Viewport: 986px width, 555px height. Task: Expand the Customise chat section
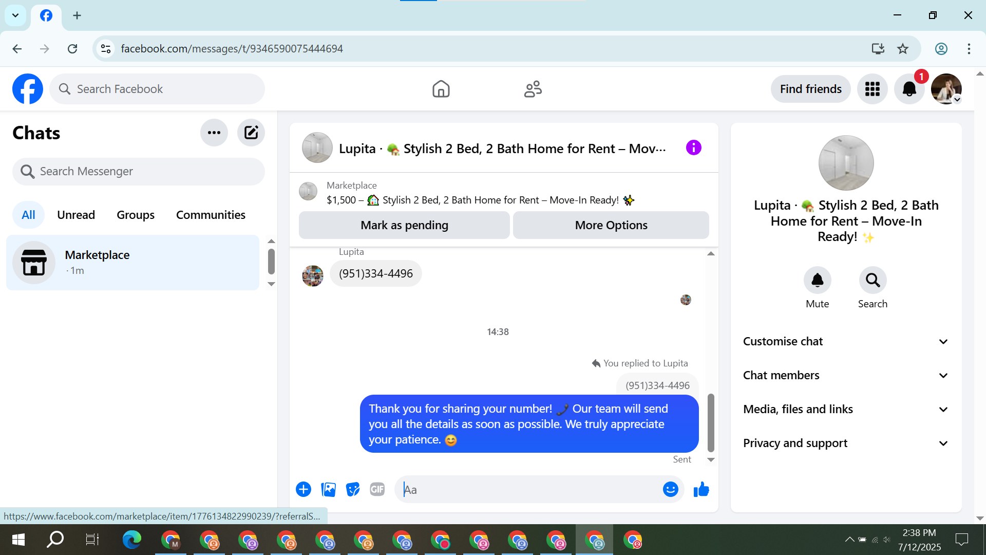[846, 342]
